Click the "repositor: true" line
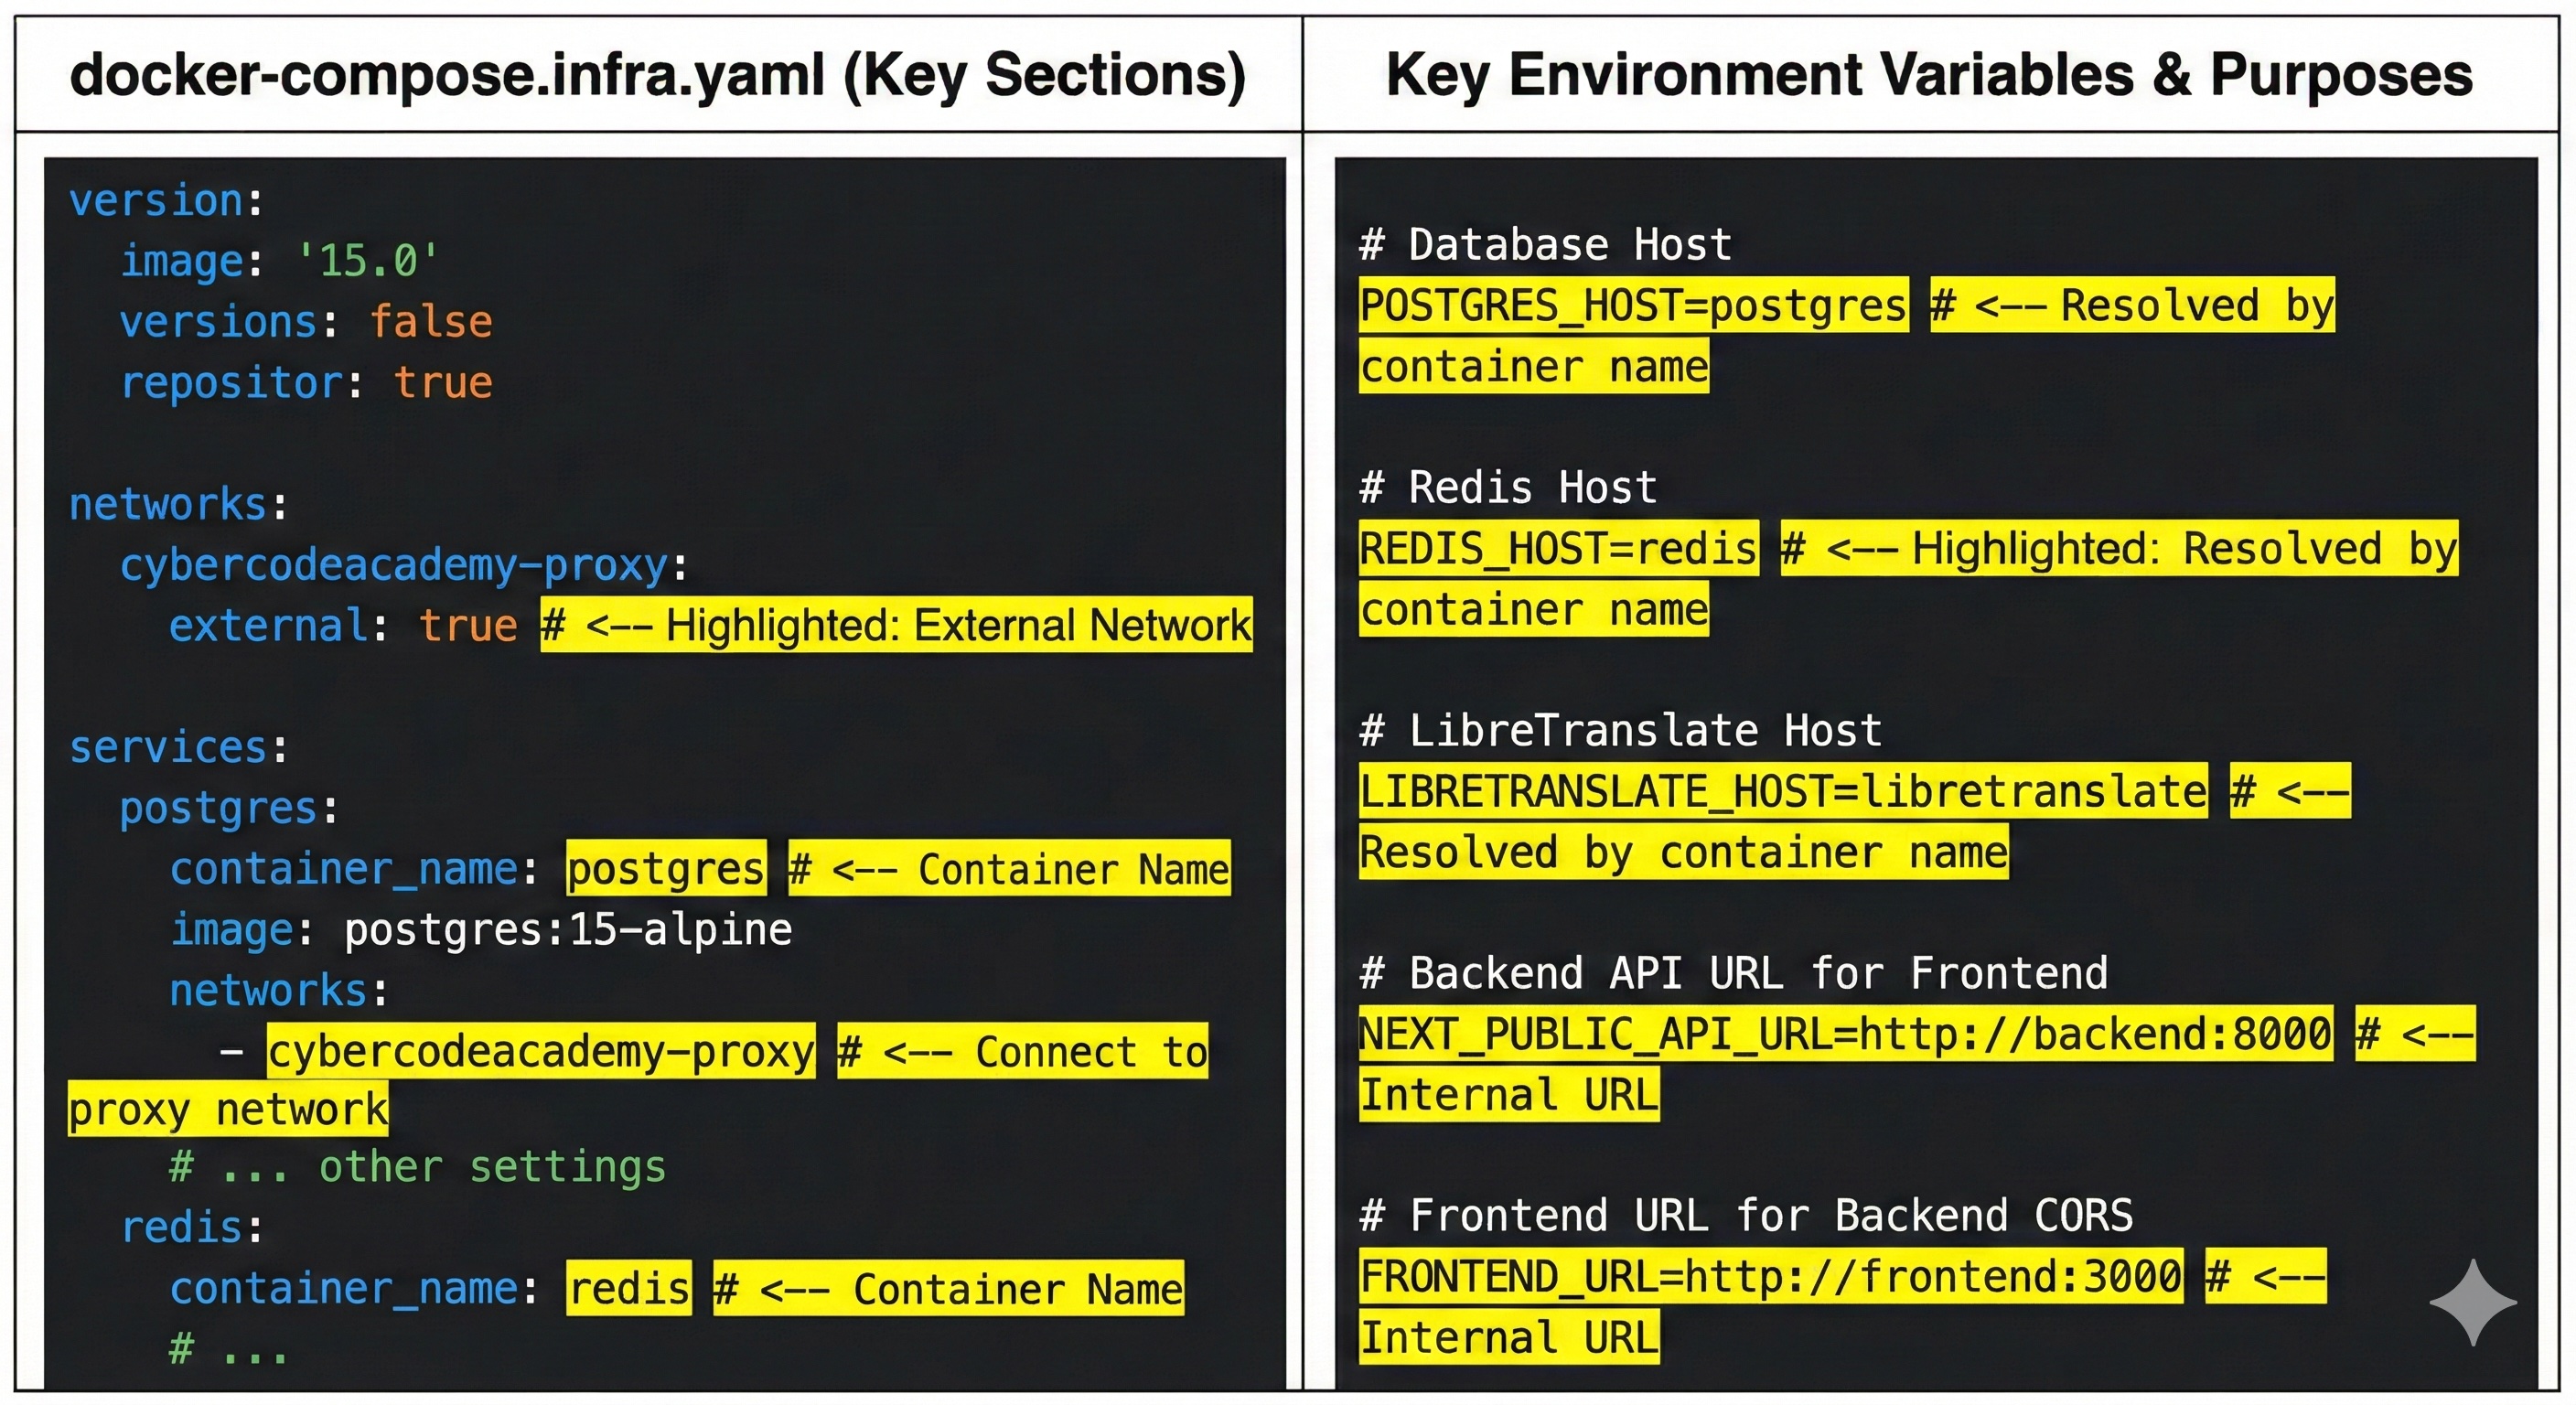The width and height of the screenshot is (2576, 1405). point(306,382)
